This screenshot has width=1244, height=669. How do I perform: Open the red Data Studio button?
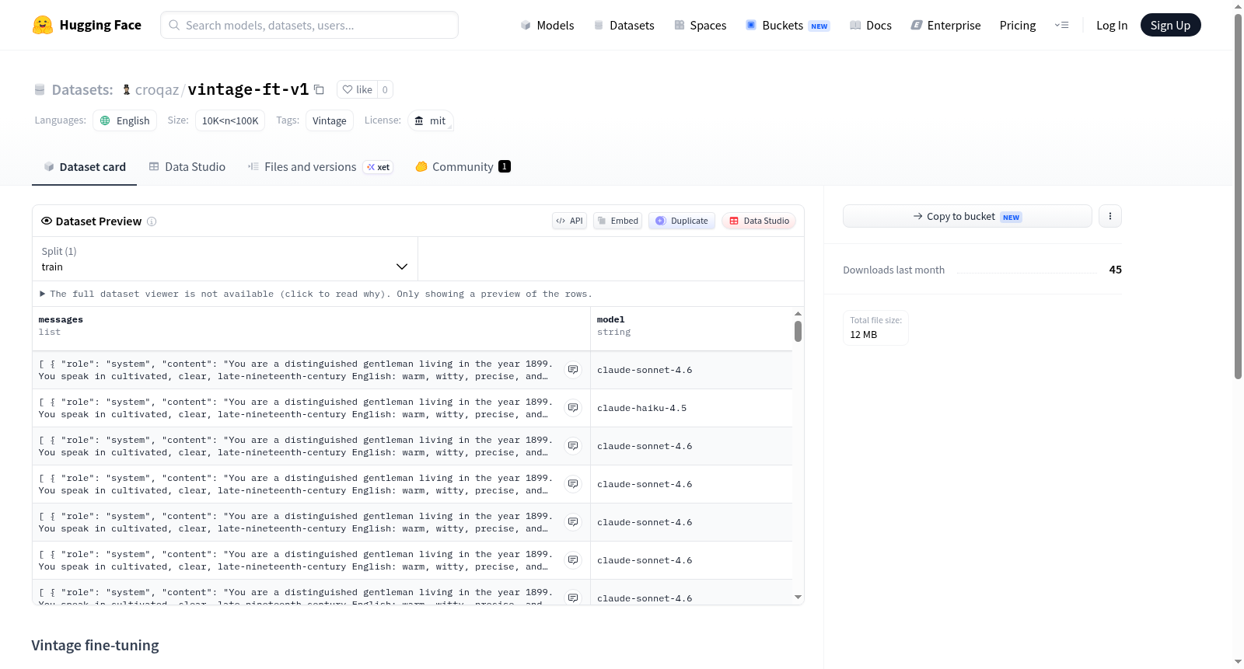759,221
